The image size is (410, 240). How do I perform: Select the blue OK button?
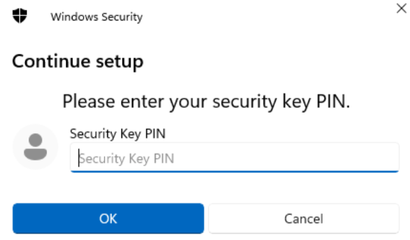tap(108, 218)
